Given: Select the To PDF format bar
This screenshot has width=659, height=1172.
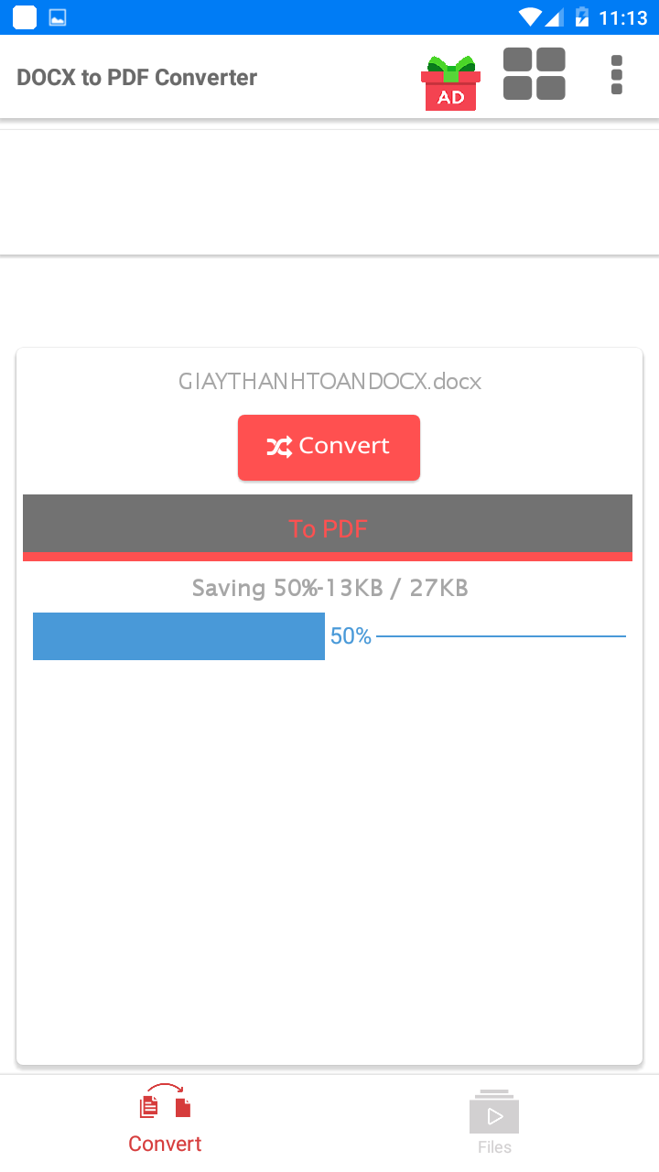Looking at the screenshot, I should (x=328, y=527).
